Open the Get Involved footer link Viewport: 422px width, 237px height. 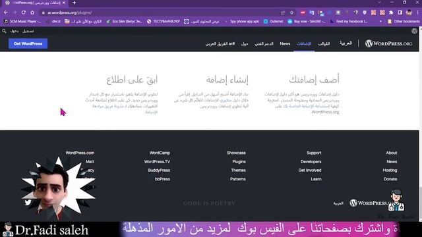310,170
